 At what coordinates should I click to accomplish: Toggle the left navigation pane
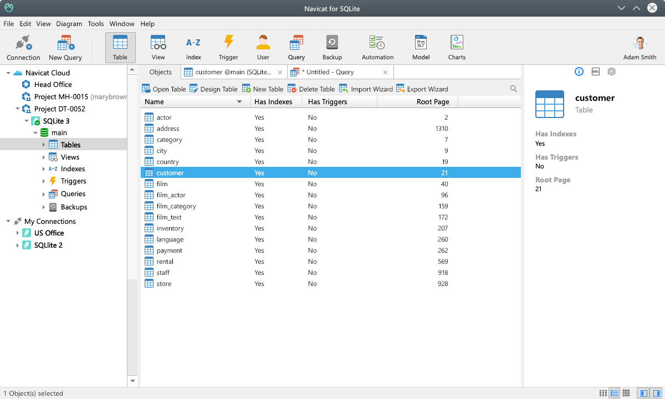tap(643, 393)
